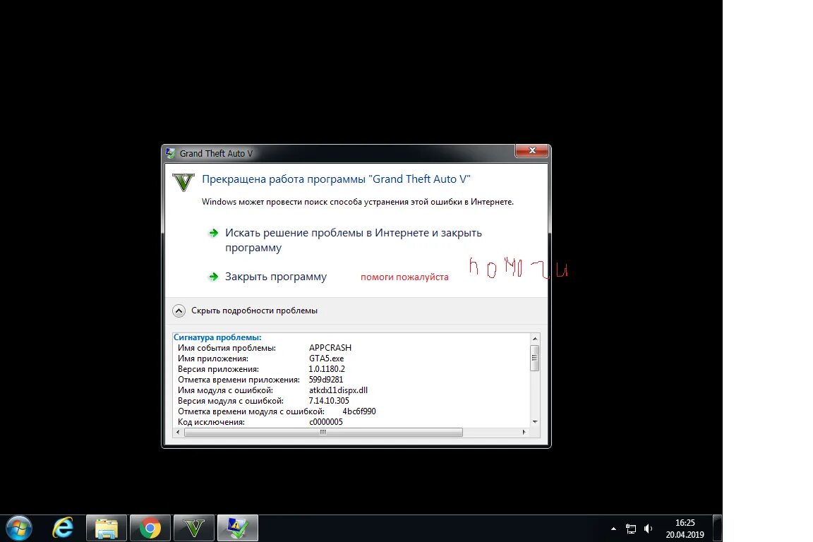The image size is (813, 542).
Task: Click the details scroll up arrow
Action: [x=534, y=339]
